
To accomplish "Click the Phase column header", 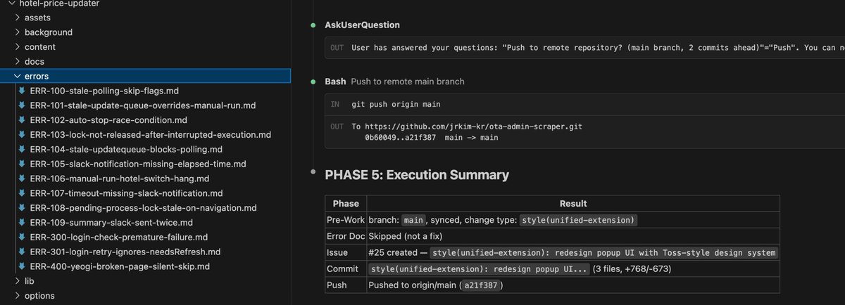I will [x=345, y=203].
